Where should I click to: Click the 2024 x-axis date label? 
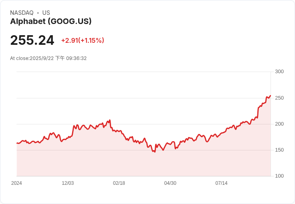(16, 183)
